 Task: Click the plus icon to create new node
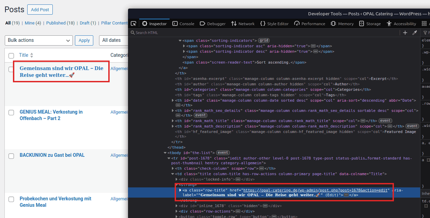pos(405,33)
